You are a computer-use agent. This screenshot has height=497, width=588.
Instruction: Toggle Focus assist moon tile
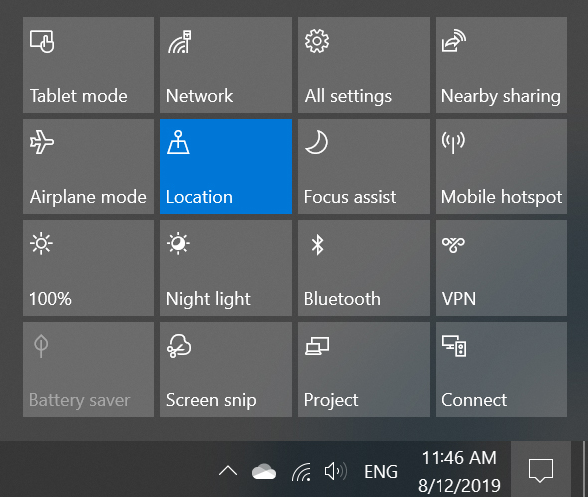tap(364, 166)
